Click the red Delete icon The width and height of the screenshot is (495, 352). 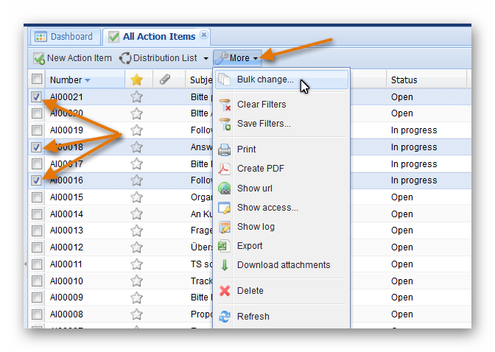click(x=225, y=291)
